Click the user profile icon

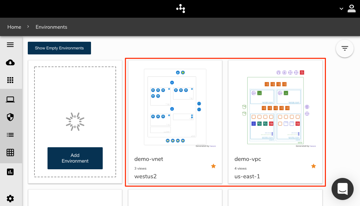pyautogui.click(x=351, y=9)
